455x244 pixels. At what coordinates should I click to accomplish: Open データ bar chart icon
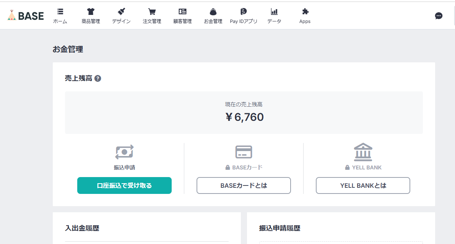coord(274,11)
